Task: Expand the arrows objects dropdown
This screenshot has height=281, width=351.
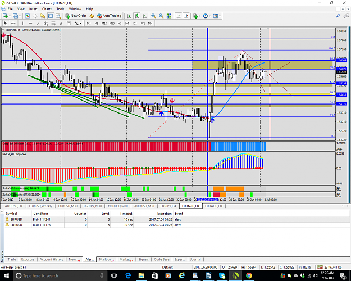Action: pos(80,24)
